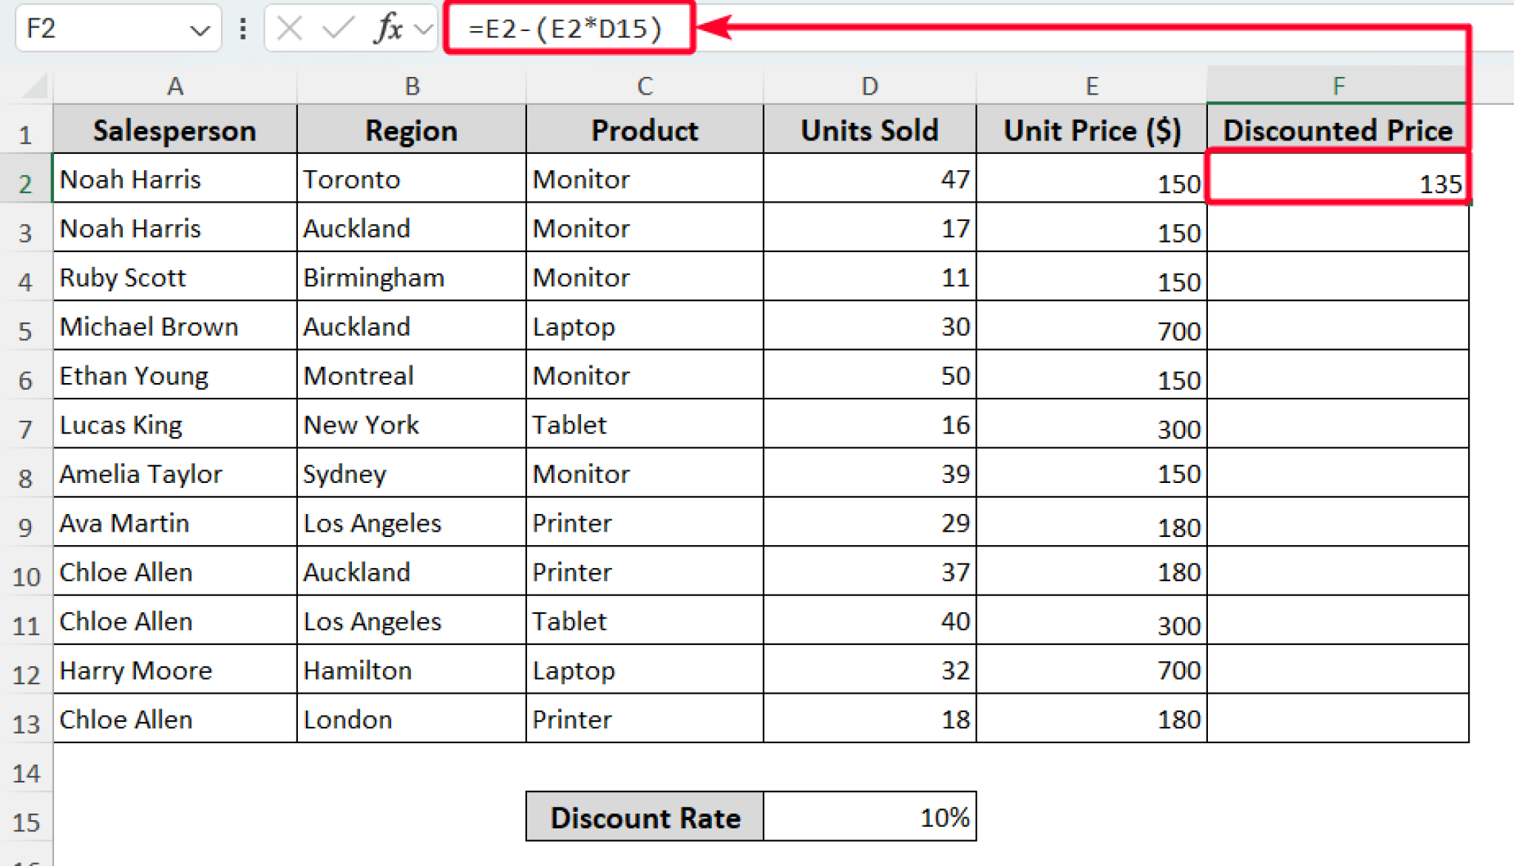Click the vertical ellipsis beside the Name Box
Screen dimensions: 1514x866
click(242, 29)
